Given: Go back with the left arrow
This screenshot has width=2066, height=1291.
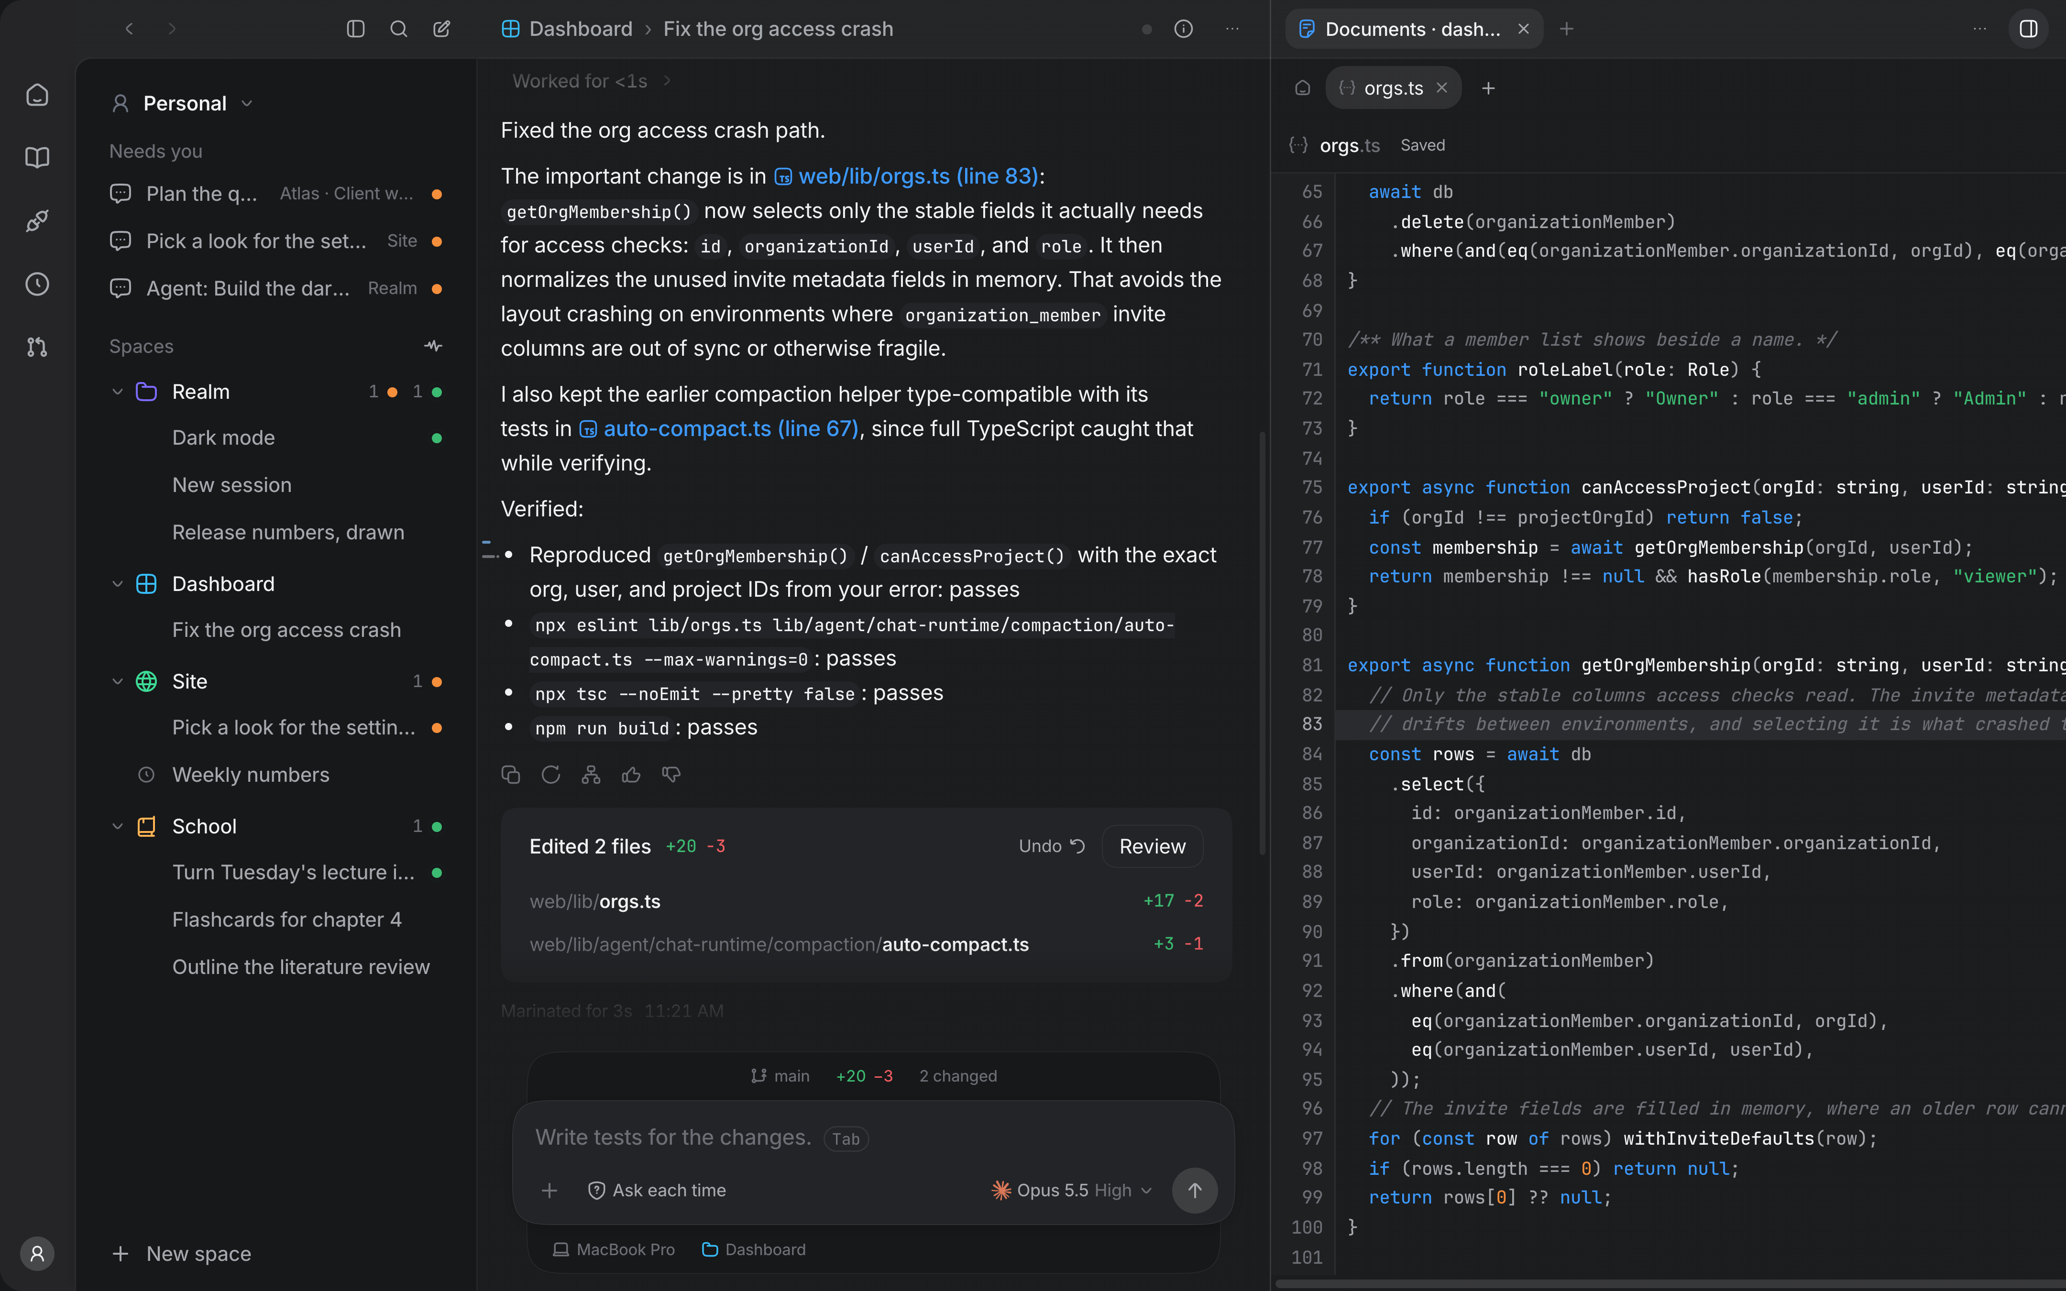Looking at the screenshot, I should click(130, 29).
